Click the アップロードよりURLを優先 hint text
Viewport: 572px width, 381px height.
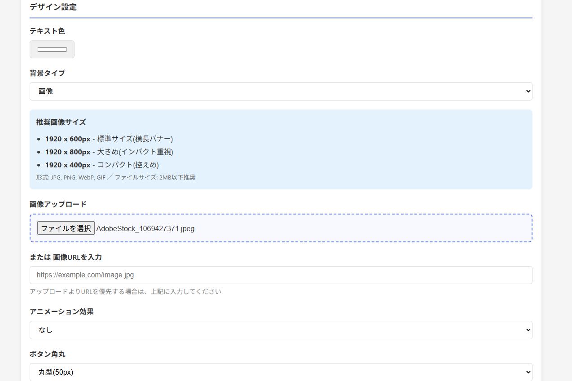125,292
